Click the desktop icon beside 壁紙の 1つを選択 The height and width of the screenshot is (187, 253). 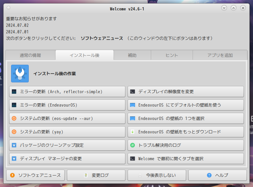point(133,118)
